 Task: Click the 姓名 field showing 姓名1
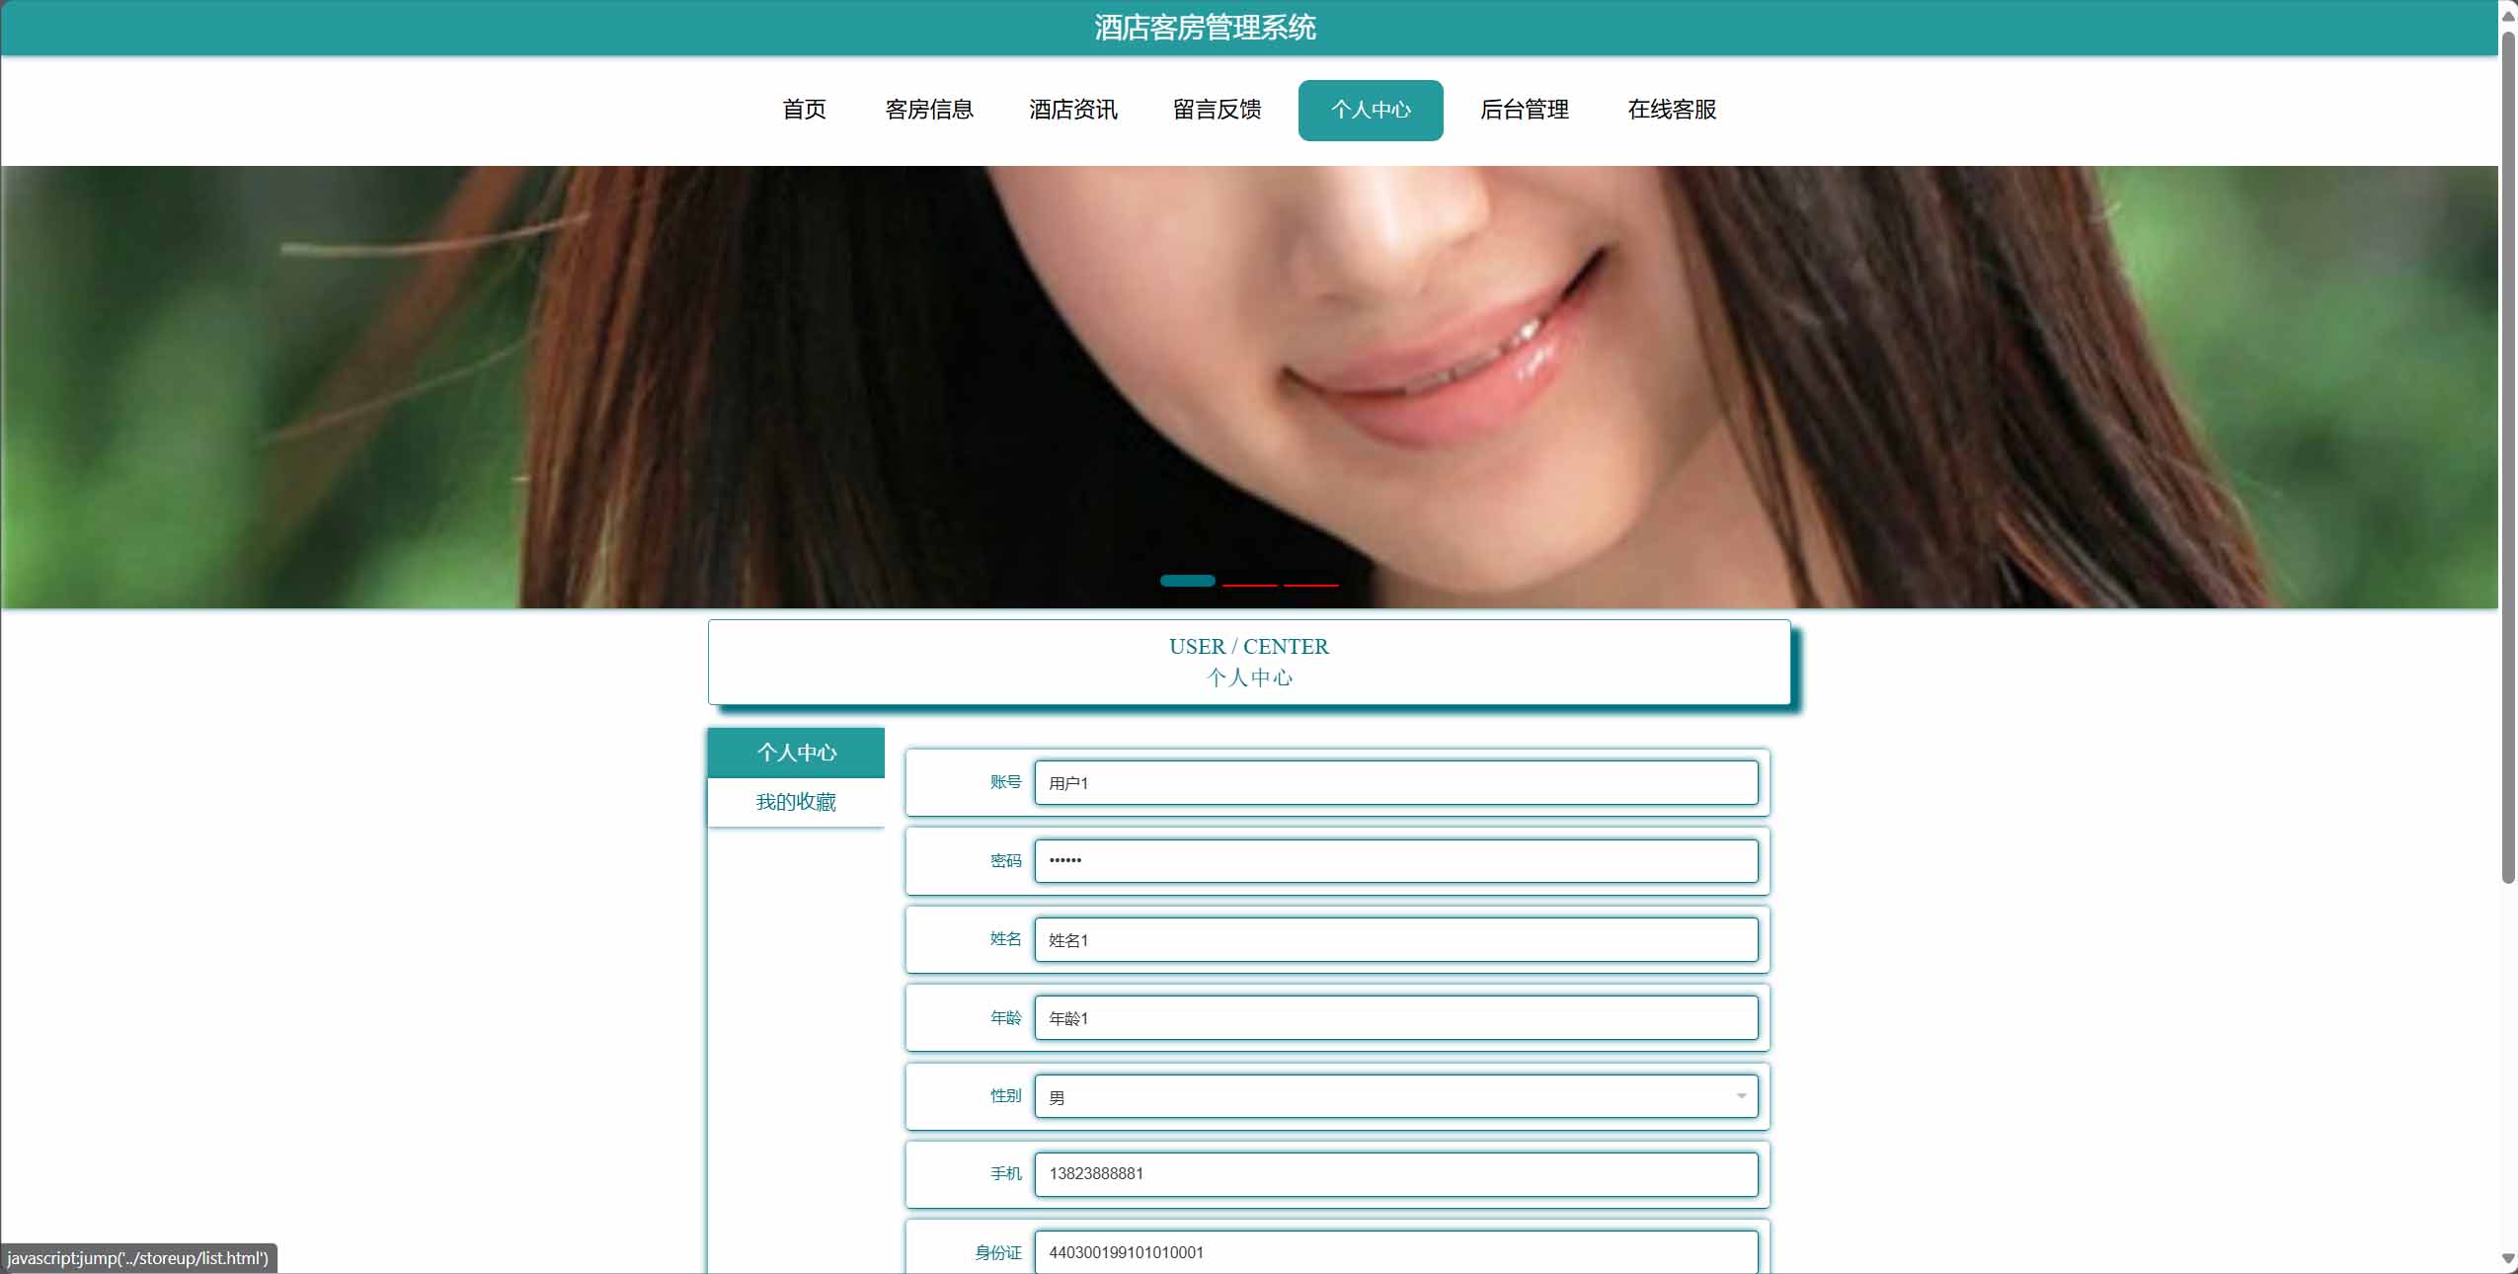(1396, 939)
